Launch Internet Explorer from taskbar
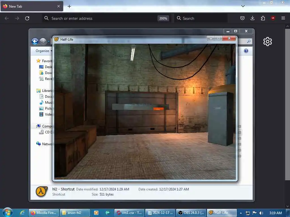The width and height of the screenshot is (290, 217). click(x=22, y=213)
